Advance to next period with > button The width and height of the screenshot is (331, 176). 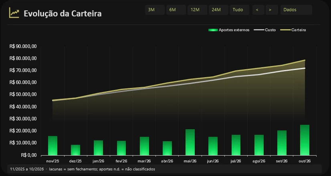click(272, 10)
